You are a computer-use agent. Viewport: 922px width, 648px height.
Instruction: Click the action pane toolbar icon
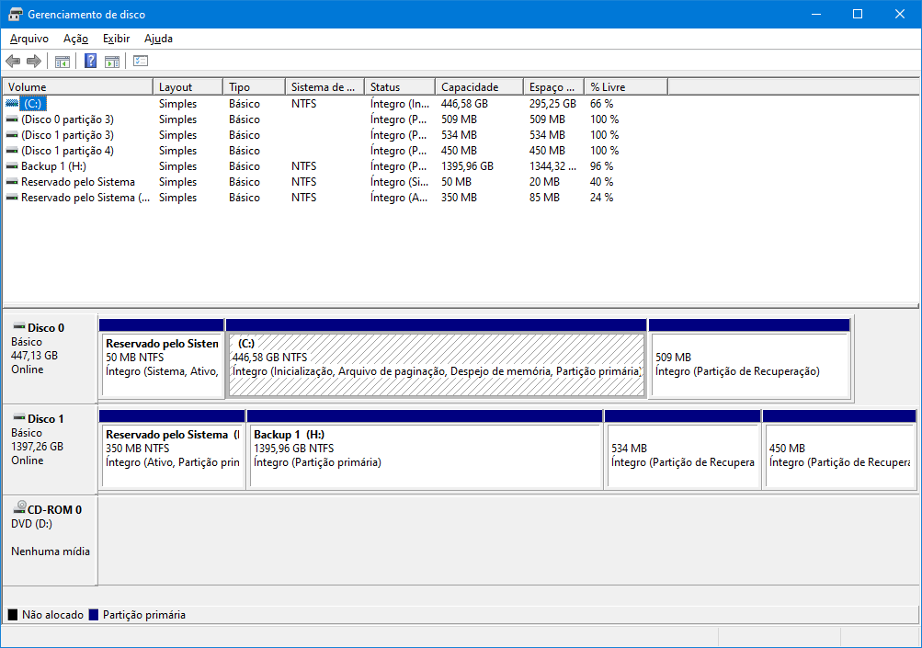click(x=112, y=62)
